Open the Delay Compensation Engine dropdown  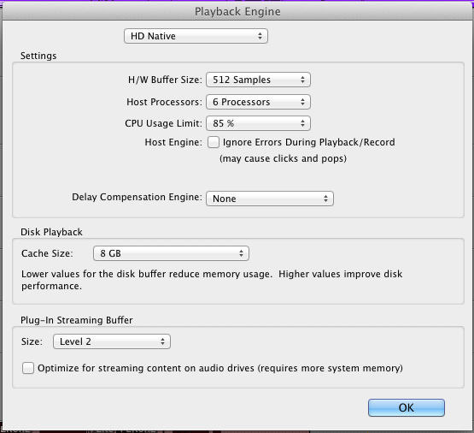point(270,199)
